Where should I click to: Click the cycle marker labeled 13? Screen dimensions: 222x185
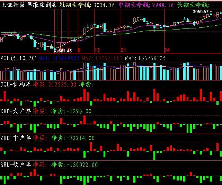click(x=97, y=50)
